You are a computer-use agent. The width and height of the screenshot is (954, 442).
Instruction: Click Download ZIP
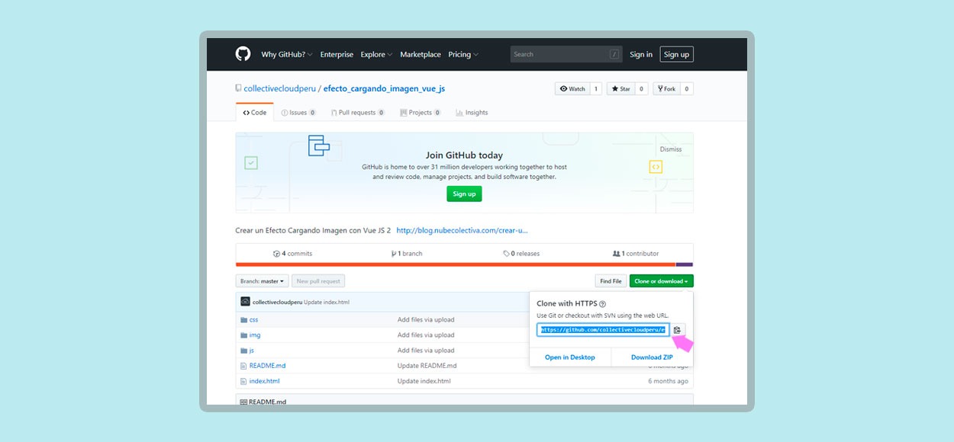tap(652, 357)
